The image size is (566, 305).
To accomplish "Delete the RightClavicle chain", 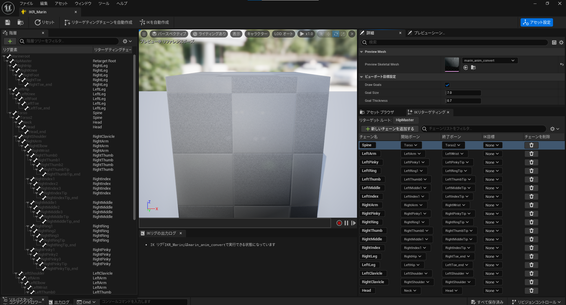I will click(531, 282).
